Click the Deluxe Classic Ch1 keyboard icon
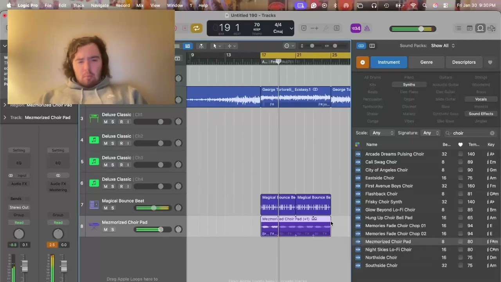The image size is (501, 282). tap(94, 118)
